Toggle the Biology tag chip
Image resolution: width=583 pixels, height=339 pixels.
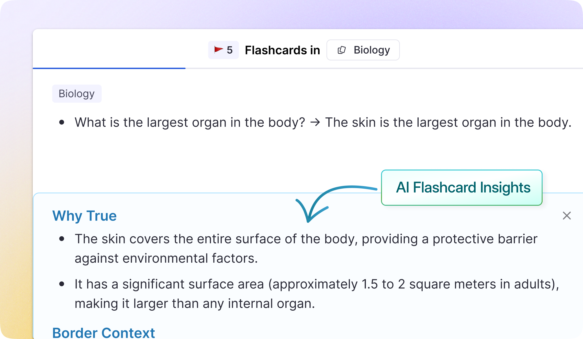(x=77, y=93)
